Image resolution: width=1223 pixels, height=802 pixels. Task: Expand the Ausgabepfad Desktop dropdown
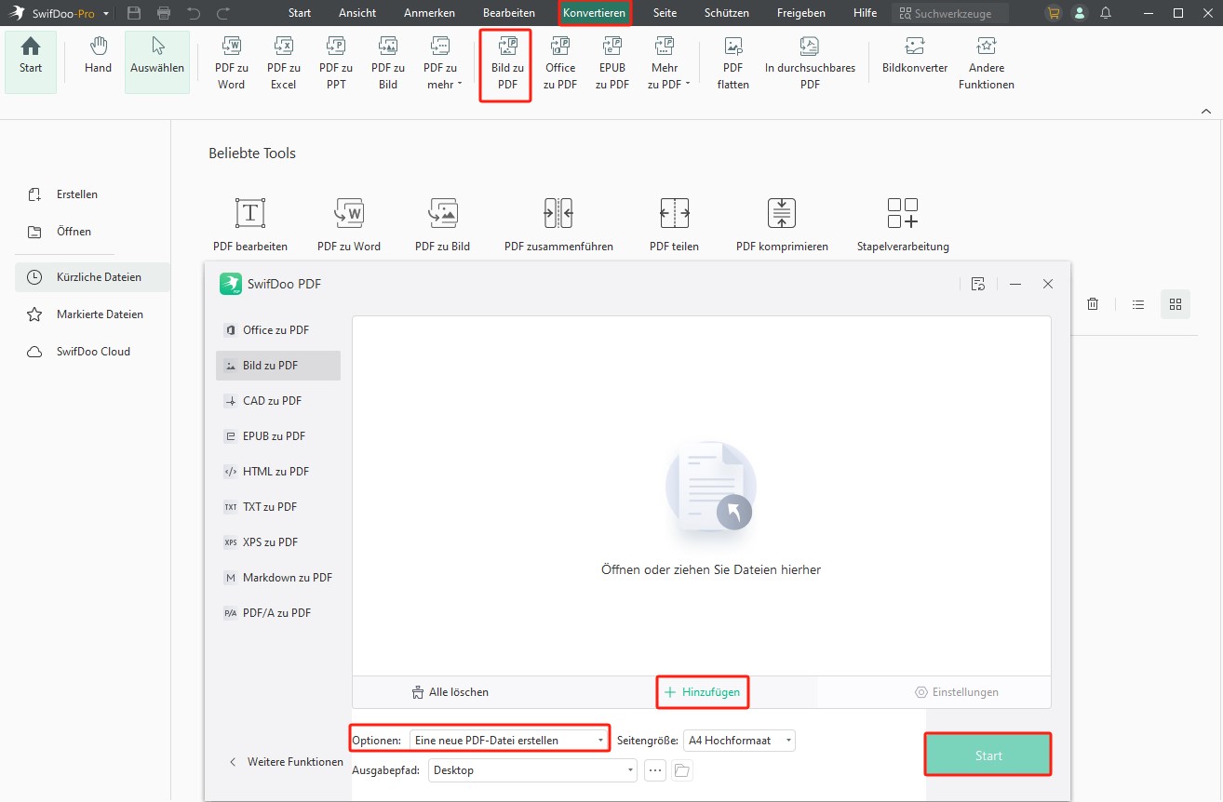coord(532,770)
